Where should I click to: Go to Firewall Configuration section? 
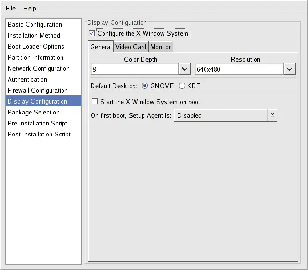38,90
